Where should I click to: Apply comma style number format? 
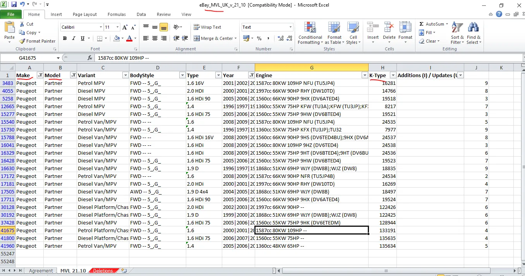pyautogui.click(x=268, y=38)
